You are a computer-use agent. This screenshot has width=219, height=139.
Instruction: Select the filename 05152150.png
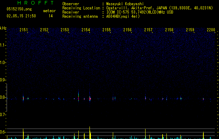pyautogui.click(x=19, y=9)
